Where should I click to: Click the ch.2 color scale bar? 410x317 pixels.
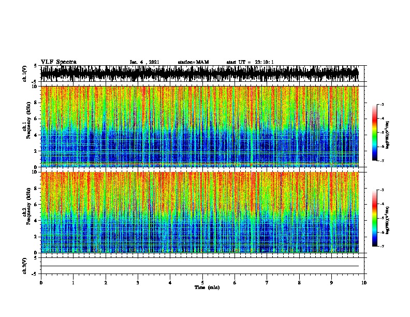[x=375, y=218]
